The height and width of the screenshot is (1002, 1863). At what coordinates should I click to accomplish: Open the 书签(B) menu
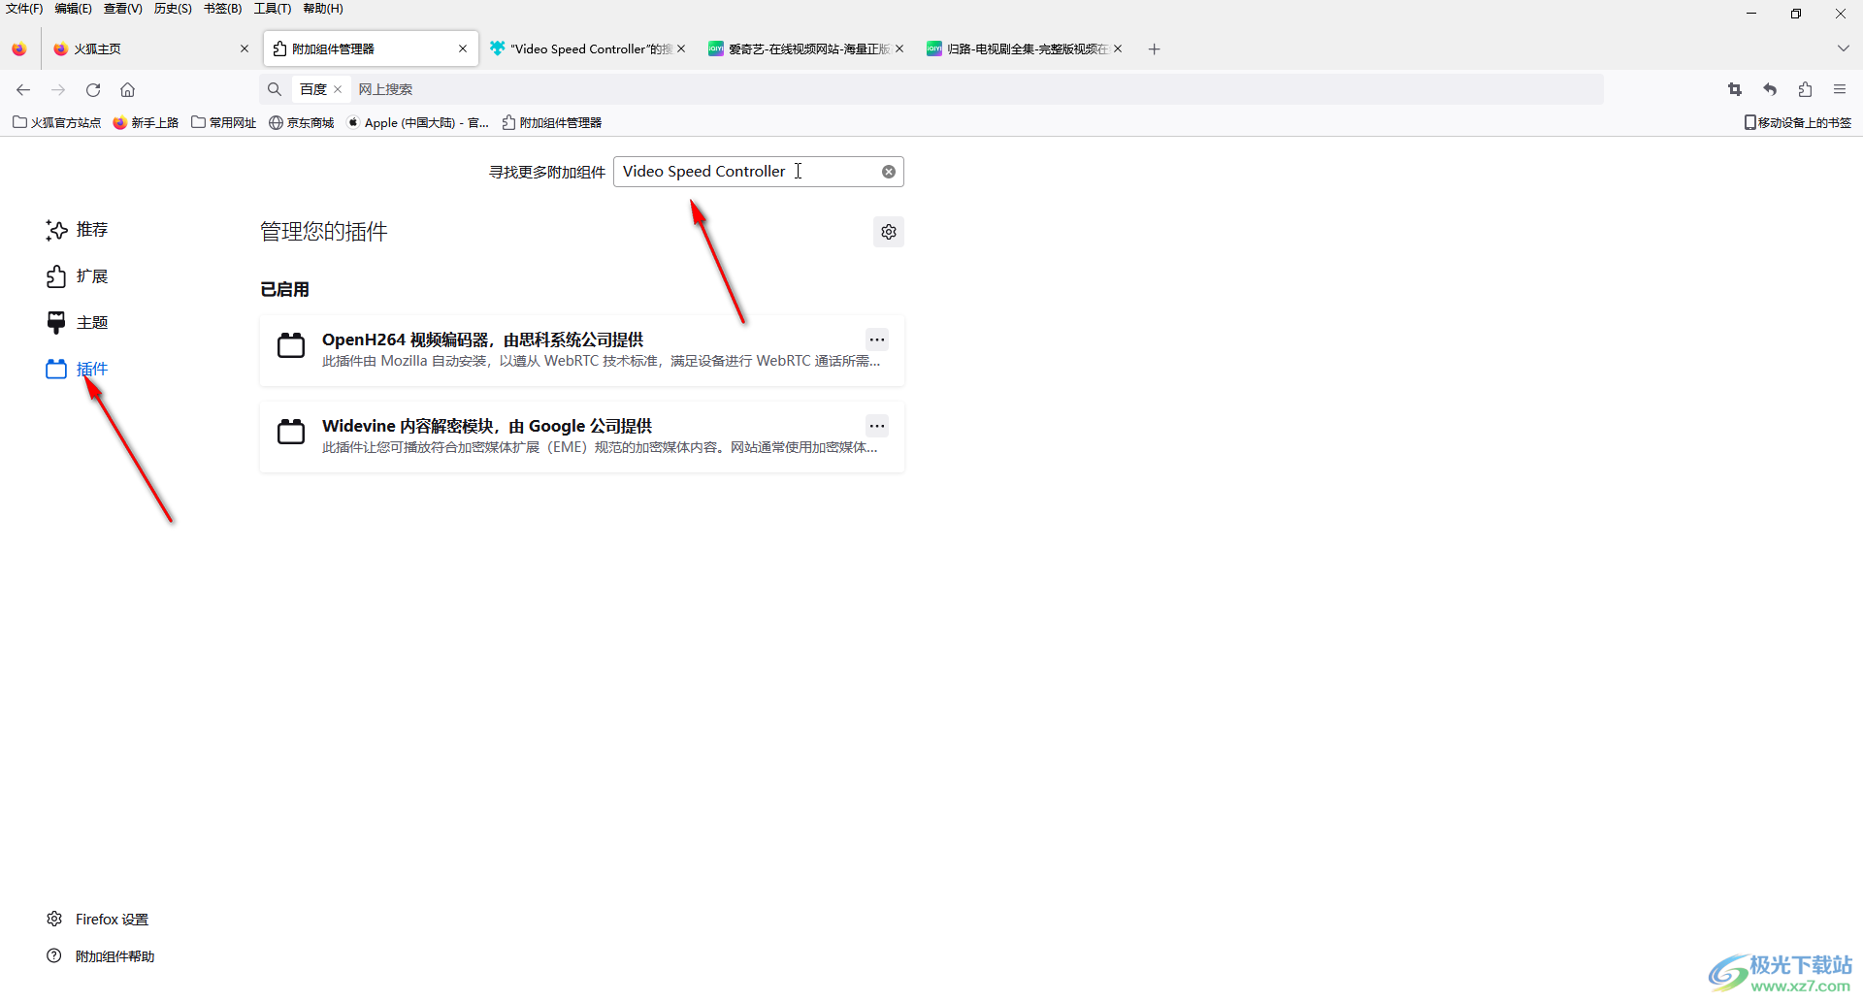[x=222, y=9]
